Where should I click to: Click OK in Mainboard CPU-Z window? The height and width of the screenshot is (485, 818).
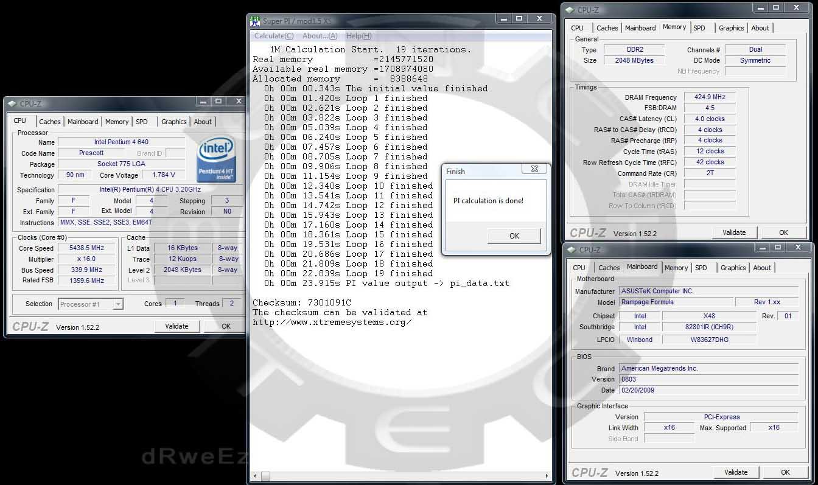tap(785, 472)
